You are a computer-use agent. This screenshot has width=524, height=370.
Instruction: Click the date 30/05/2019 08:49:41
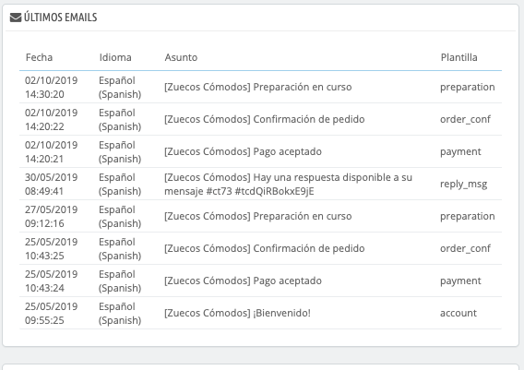click(x=51, y=185)
